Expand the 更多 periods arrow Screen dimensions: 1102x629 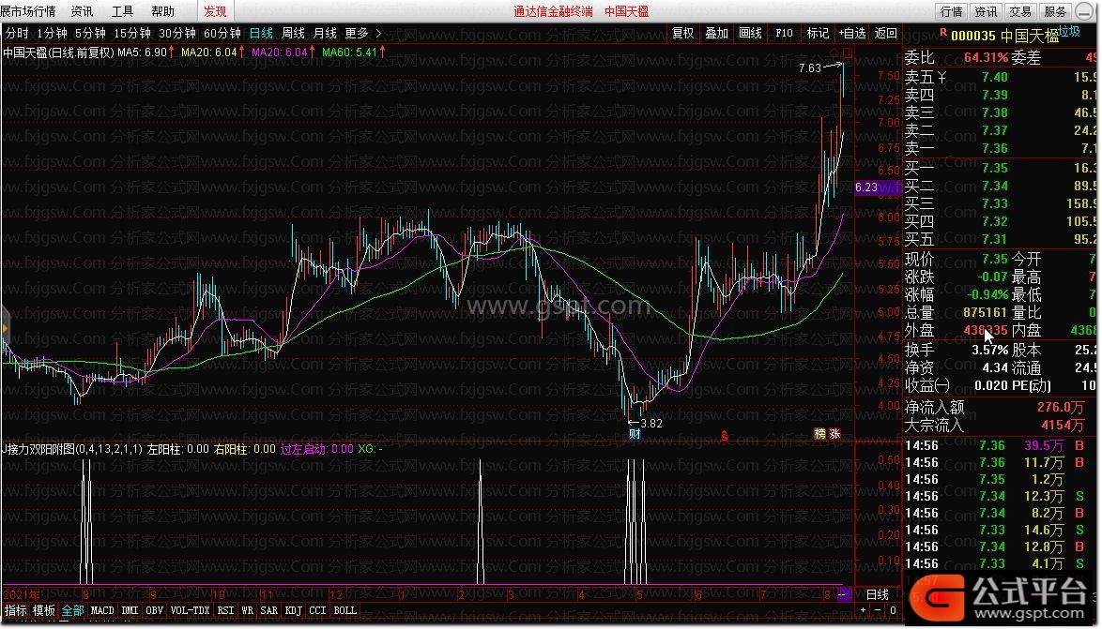coord(379,33)
